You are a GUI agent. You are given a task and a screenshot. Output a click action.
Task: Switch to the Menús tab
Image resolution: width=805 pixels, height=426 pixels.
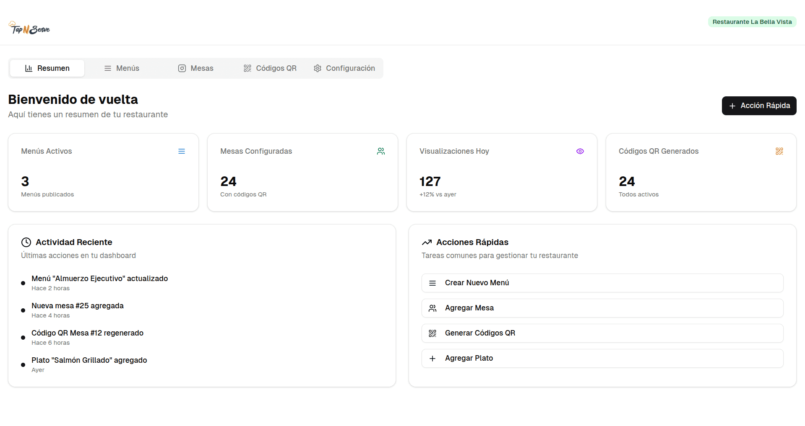122,68
